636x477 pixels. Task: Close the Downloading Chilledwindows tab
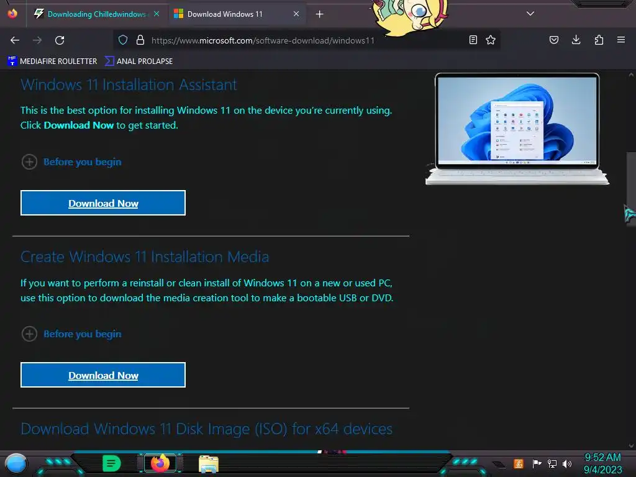[157, 14]
